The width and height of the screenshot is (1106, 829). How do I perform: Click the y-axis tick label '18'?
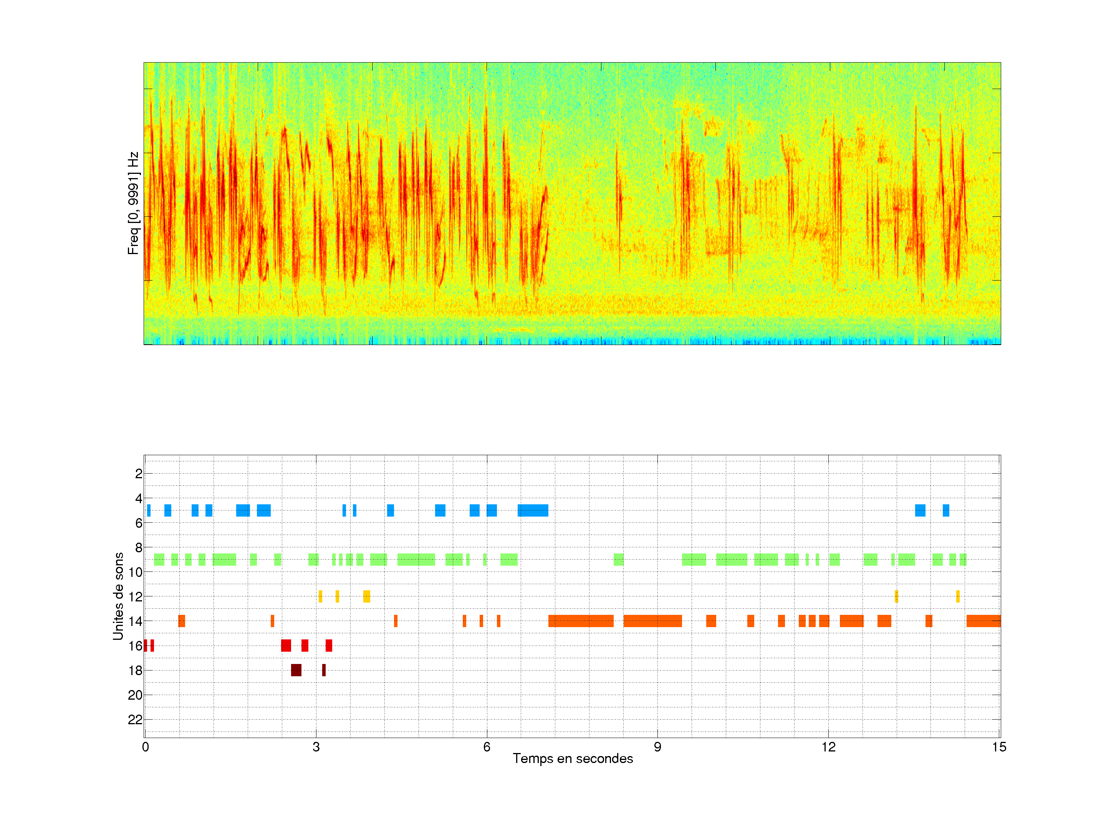(135, 670)
